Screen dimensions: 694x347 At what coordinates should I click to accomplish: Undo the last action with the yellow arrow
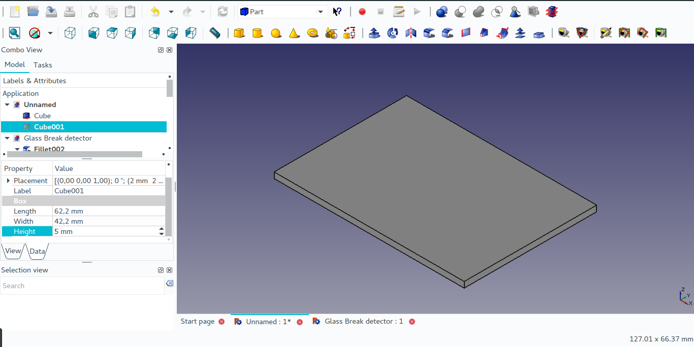(x=155, y=12)
